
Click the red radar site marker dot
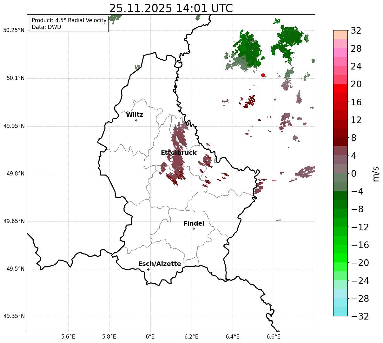coord(263,75)
